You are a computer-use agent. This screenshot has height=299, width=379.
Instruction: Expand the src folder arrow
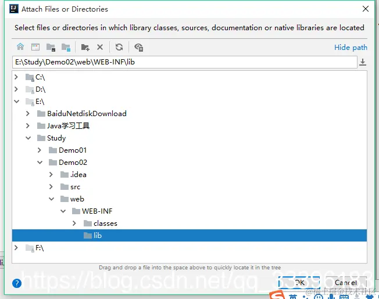(51, 186)
